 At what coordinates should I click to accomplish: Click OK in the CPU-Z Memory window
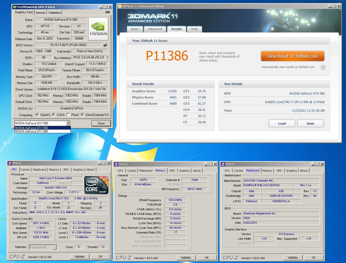tap(207, 258)
